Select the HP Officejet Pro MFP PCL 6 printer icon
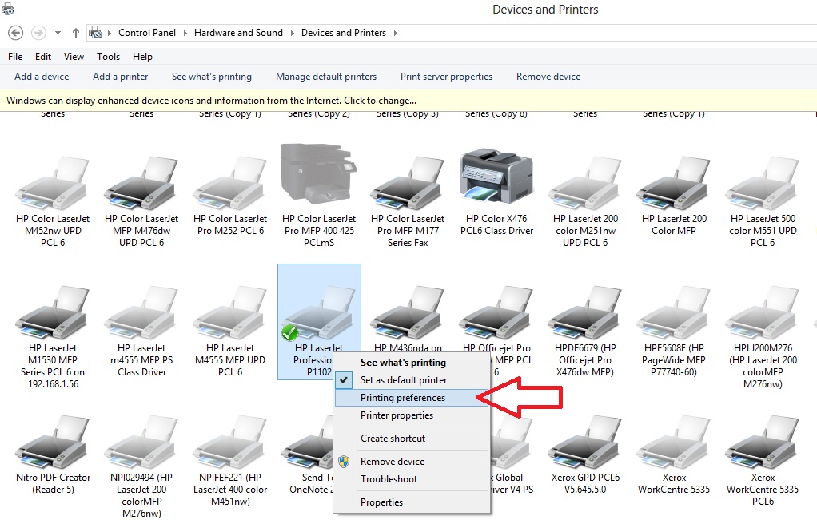 pos(496,313)
